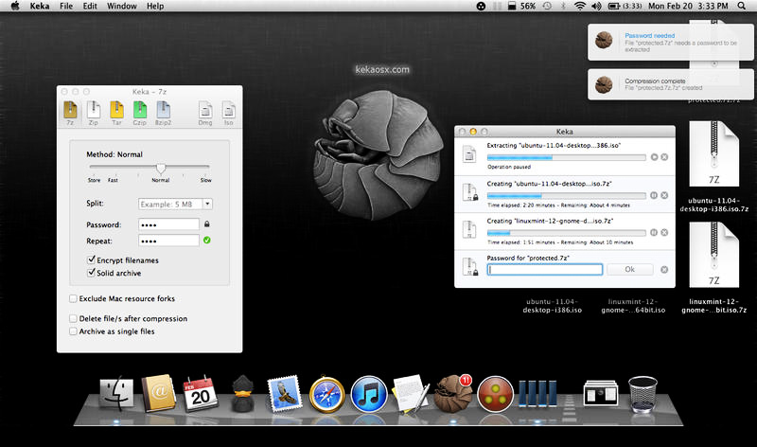Open the red round app in Dock
Screen dimensions: 757x447
pos(495,395)
